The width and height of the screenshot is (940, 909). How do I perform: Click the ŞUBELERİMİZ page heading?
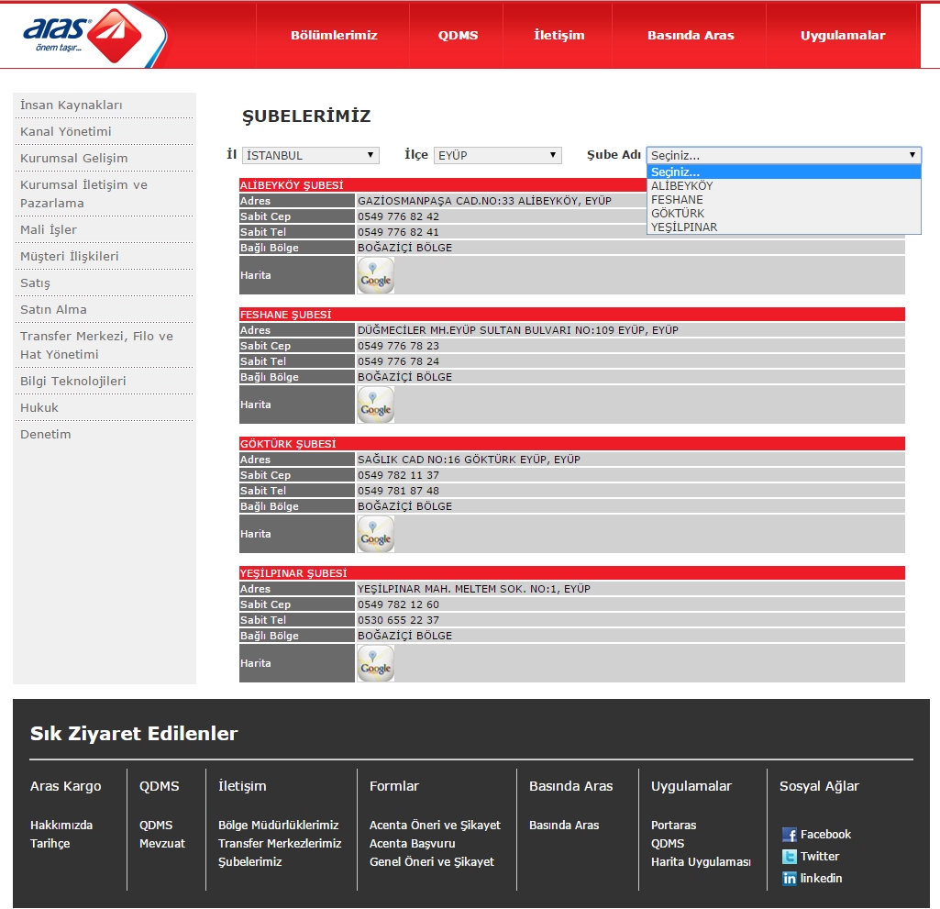306,116
